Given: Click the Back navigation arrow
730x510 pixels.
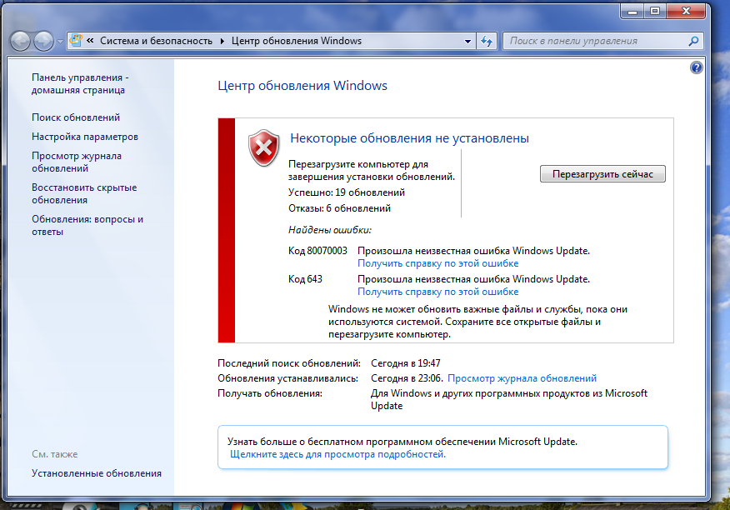Looking at the screenshot, I should tap(20, 42).
